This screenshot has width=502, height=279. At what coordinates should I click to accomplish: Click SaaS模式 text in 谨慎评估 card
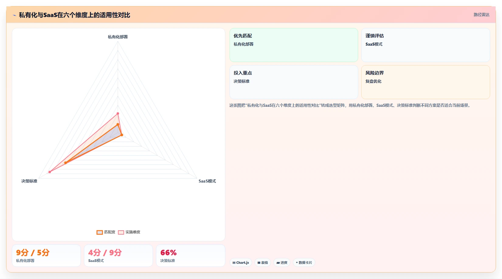374,44
